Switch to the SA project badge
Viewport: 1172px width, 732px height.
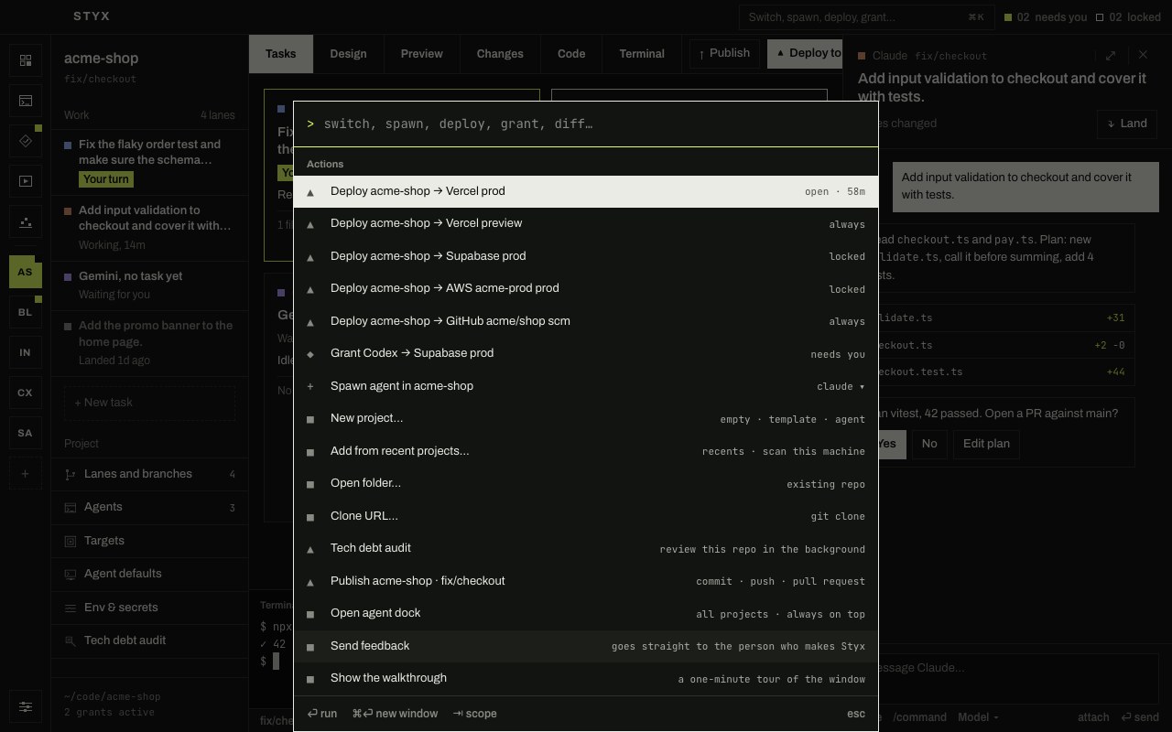[x=26, y=433]
